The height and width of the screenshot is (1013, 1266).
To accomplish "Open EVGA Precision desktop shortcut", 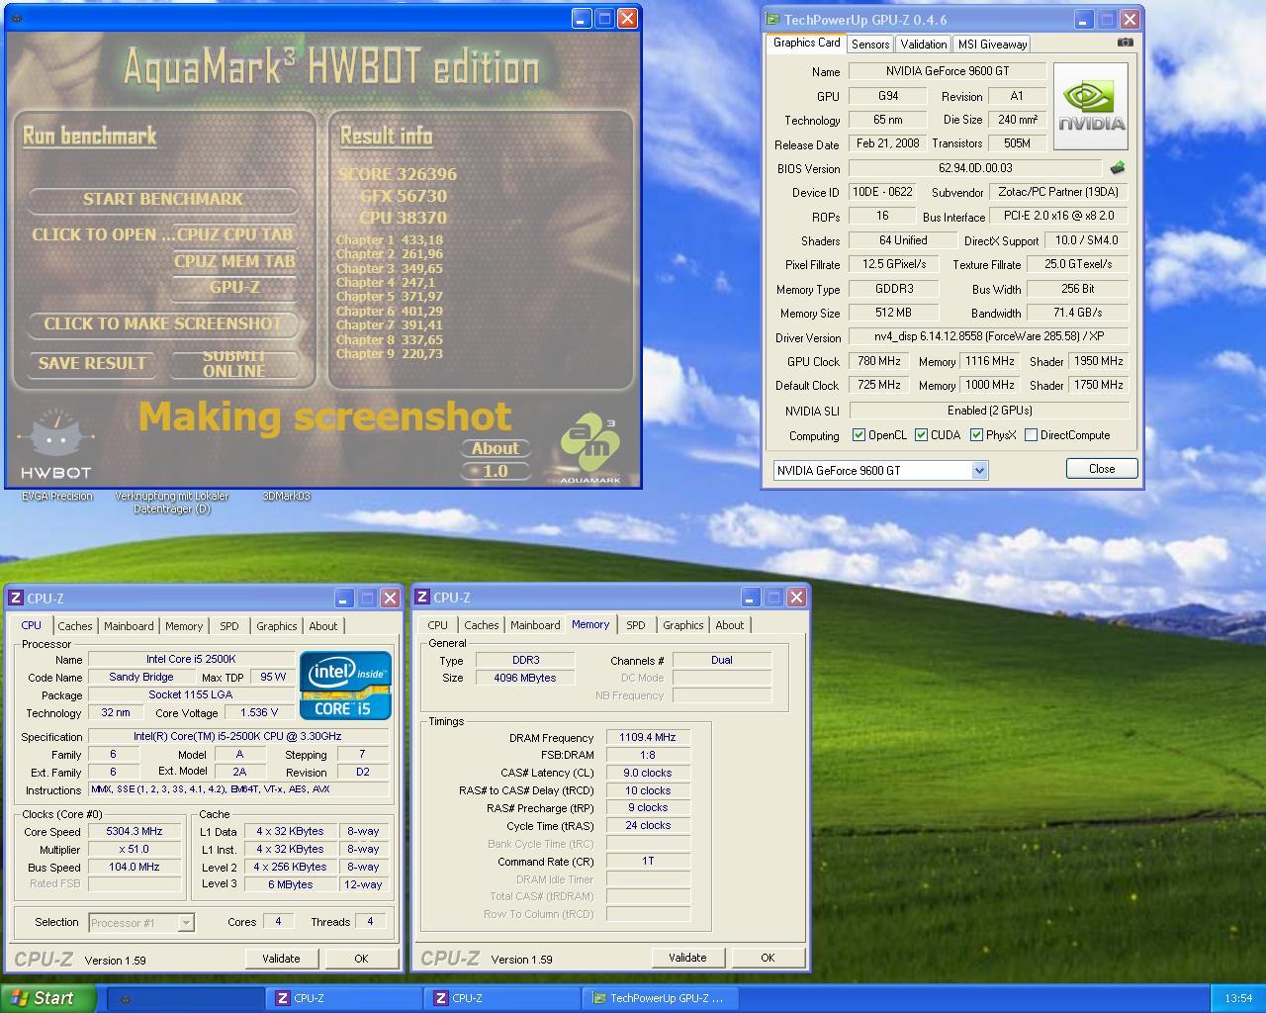I will click(57, 497).
